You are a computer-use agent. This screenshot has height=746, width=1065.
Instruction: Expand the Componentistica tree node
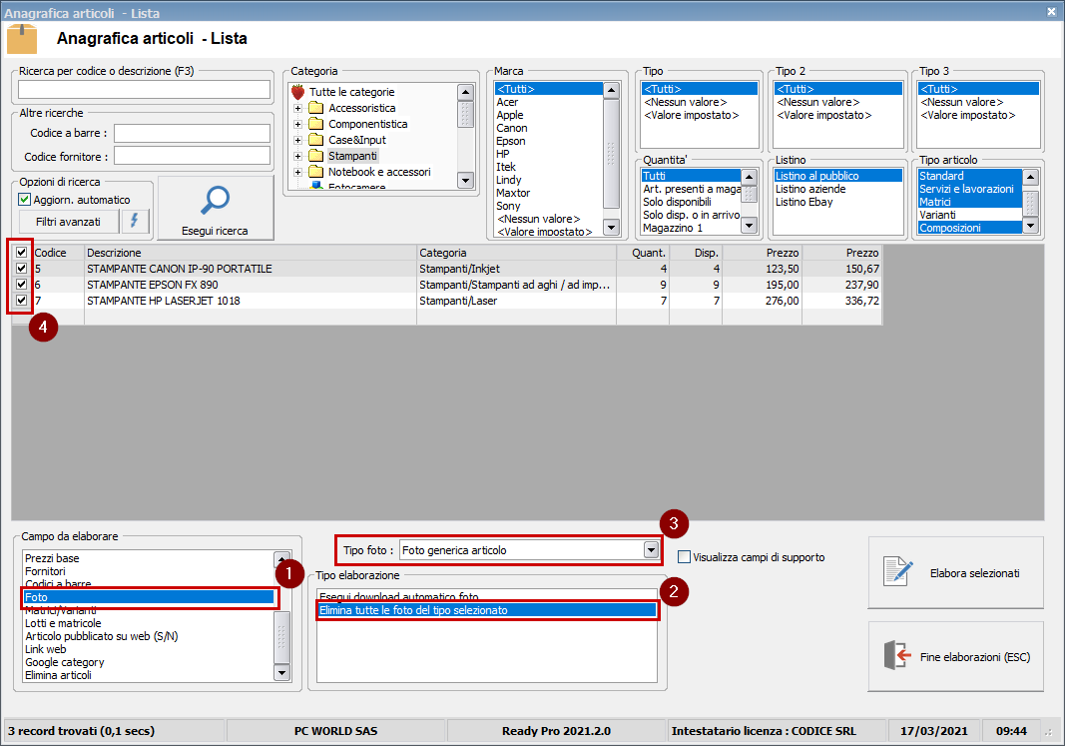(x=297, y=124)
